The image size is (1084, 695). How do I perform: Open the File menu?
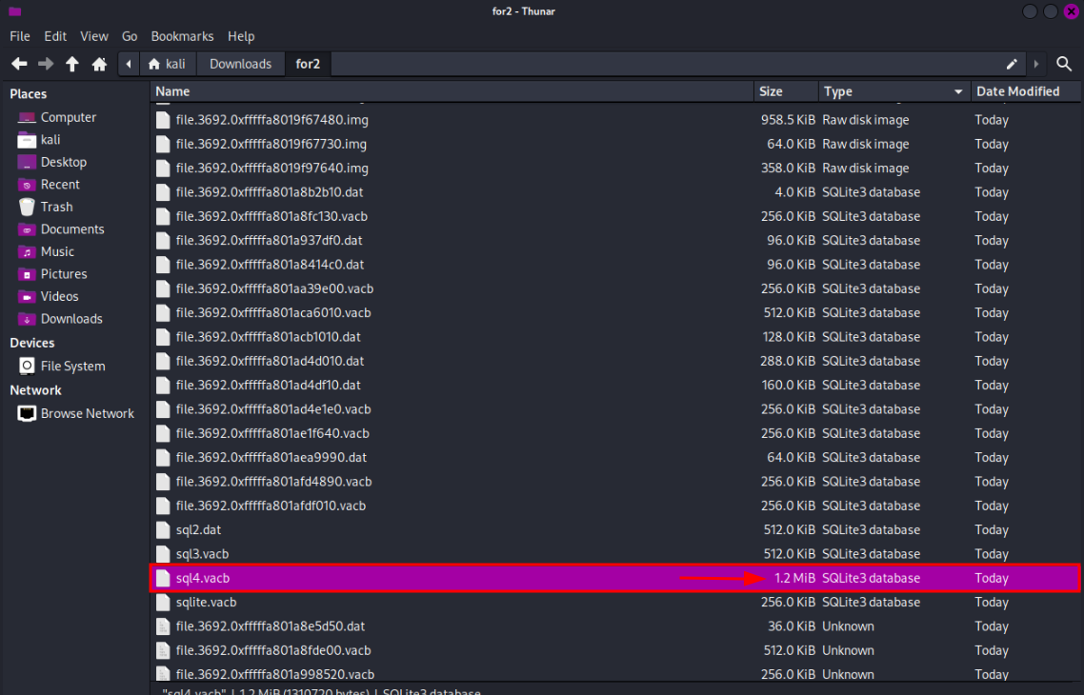19,36
